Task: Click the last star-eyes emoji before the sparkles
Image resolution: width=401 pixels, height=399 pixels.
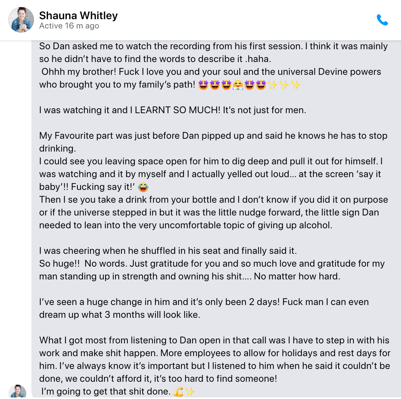Action: click(261, 85)
